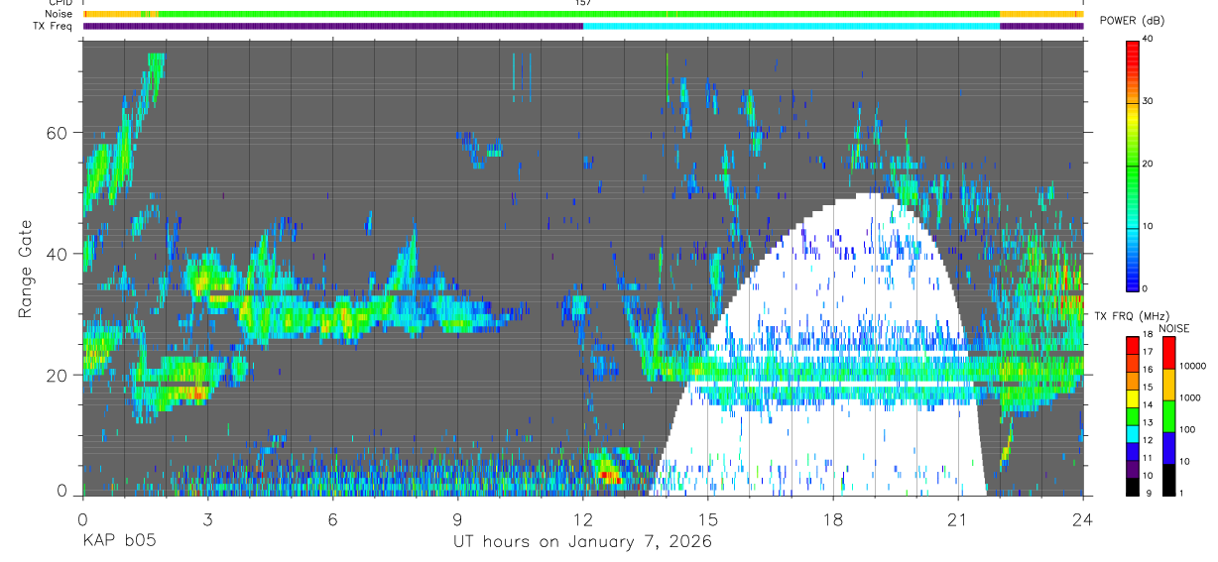This screenshot has height=562, width=1218.
Task: Click y-axis range gate label 20
Action: 58,376
